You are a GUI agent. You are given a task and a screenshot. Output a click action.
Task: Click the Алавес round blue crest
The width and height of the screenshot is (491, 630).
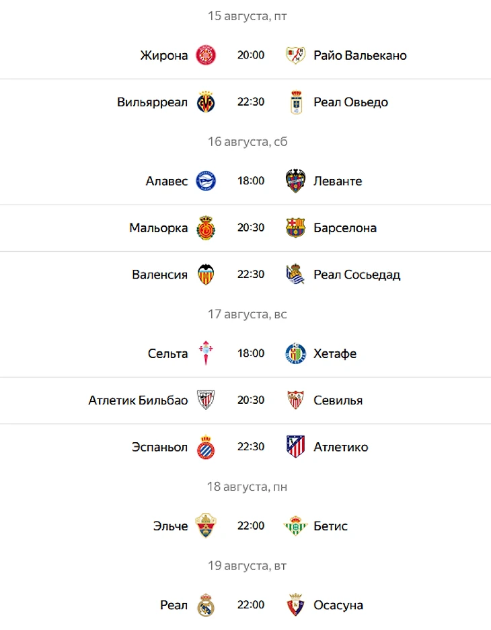(x=205, y=181)
